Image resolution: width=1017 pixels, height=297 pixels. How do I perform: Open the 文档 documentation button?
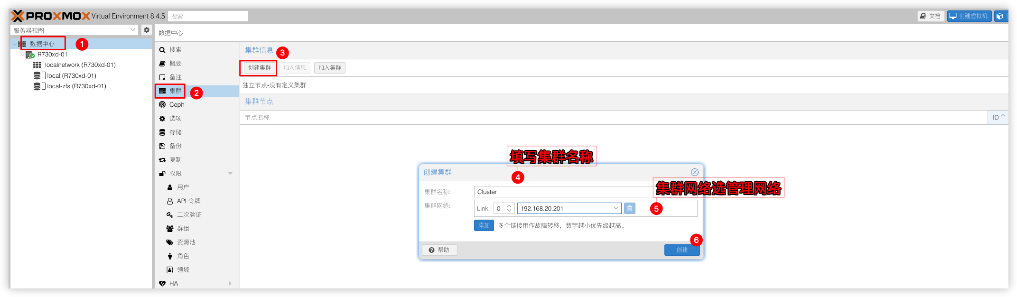[x=931, y=16]
